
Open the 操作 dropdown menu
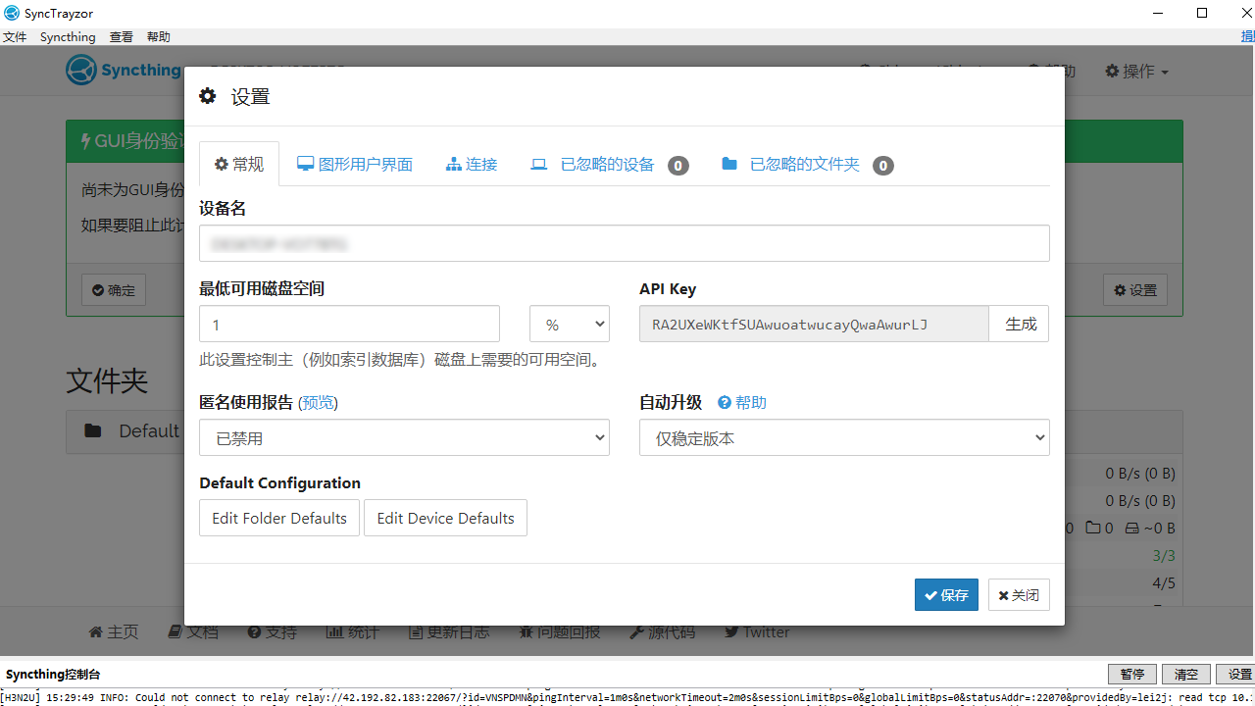point(1136,71)
